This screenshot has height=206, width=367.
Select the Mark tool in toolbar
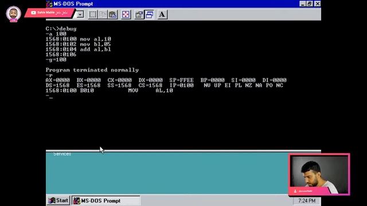93,14
